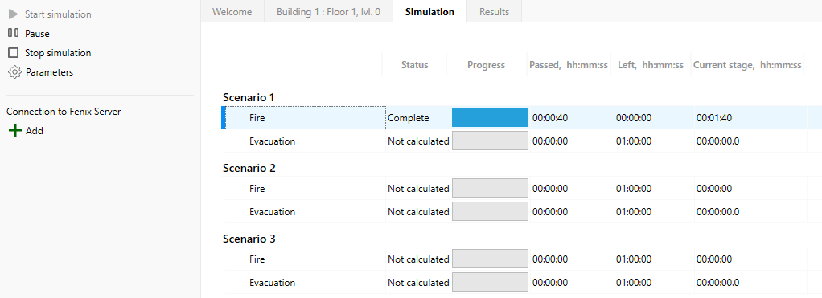
Task: Click the 00:01:40 current stage cell
Action: (714, 118)
